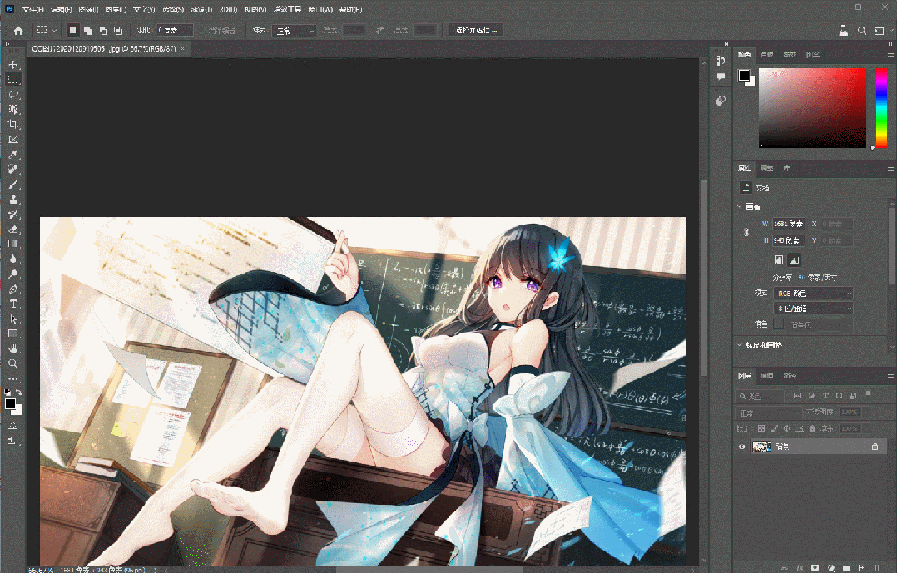897x573 pixels.
Task: Switch to the Channels tab beside Layers
Action: [766, 376]
